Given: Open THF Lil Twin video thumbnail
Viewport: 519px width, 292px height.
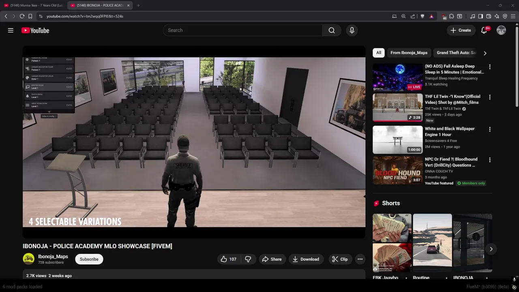Looking at the screenshot, I should (397, 107).
